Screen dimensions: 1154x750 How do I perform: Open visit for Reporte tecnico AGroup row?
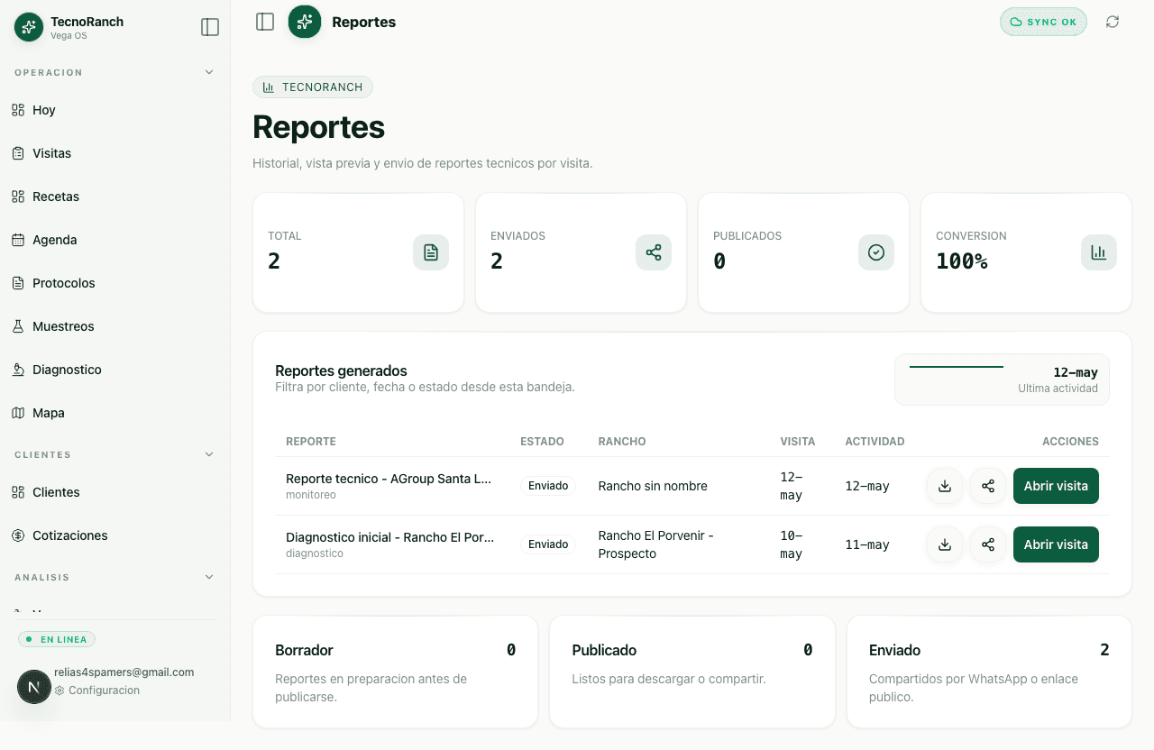pyautogui.click(x=1056, y=486)
